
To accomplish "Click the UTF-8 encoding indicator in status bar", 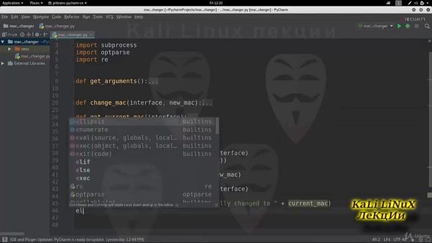I will (x=400, y=240).
